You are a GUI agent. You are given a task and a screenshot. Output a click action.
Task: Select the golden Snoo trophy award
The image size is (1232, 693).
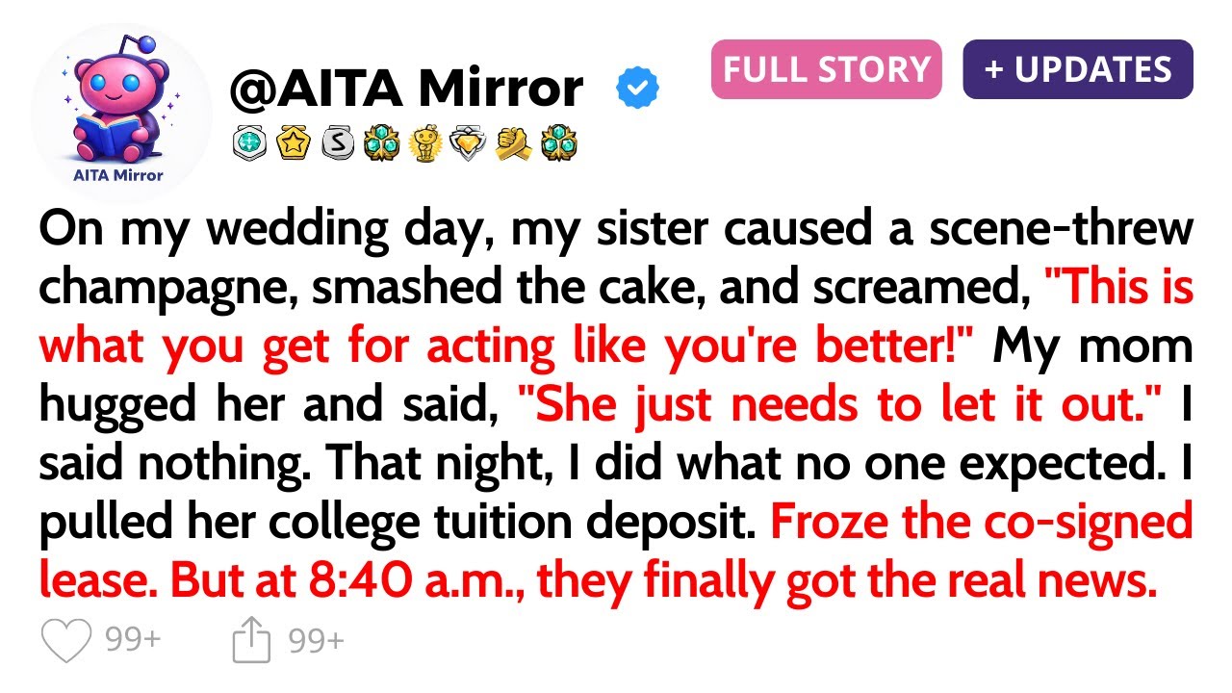pyautogui.click(x=423, y=144)
